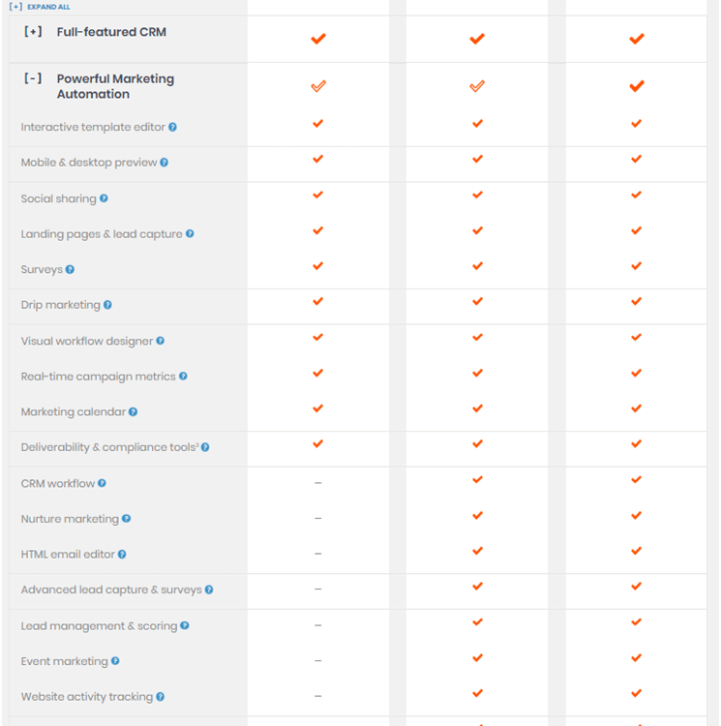Click the Website activity tracking help icon
The height and width of the screenshot is (726, 721).
click(160, 696)
